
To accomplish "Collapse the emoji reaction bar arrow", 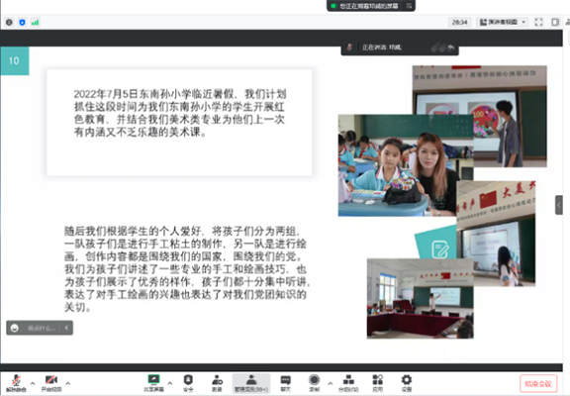I will pyautogui.click(x=66, y=328).
